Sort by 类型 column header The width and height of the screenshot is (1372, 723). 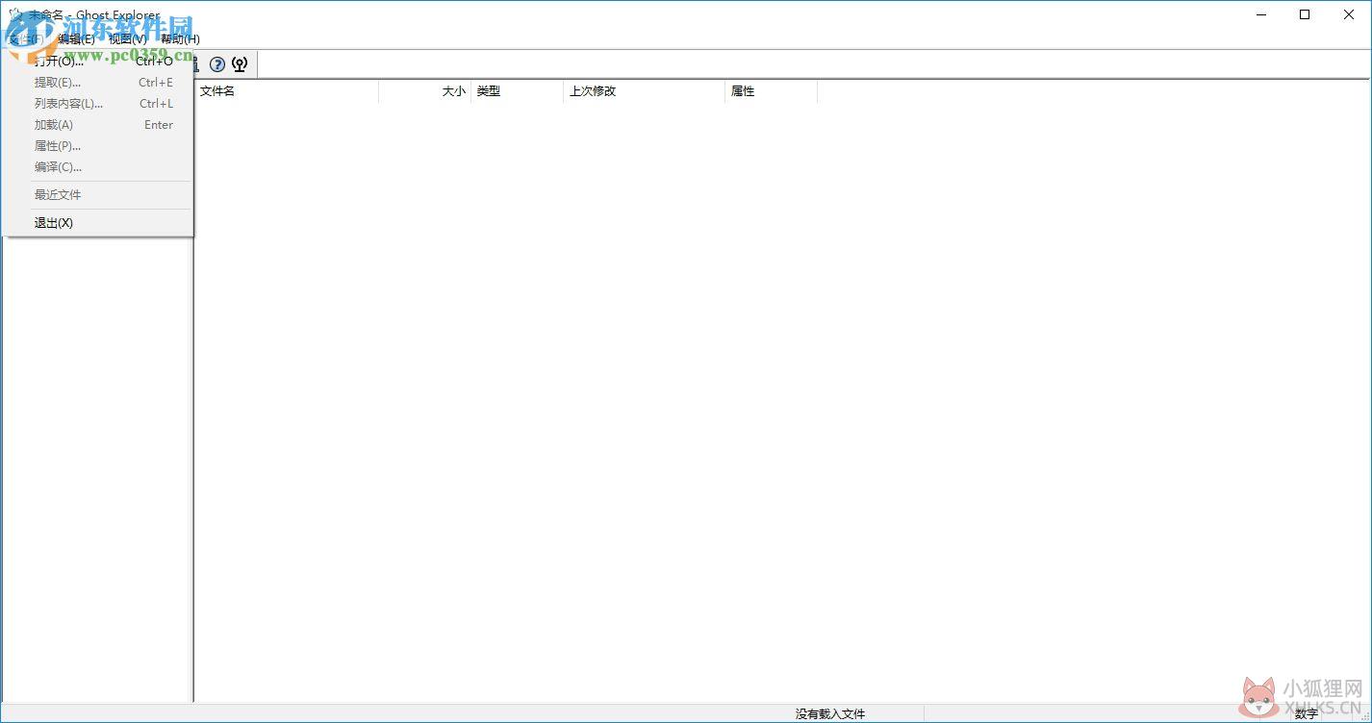[517, 91]
